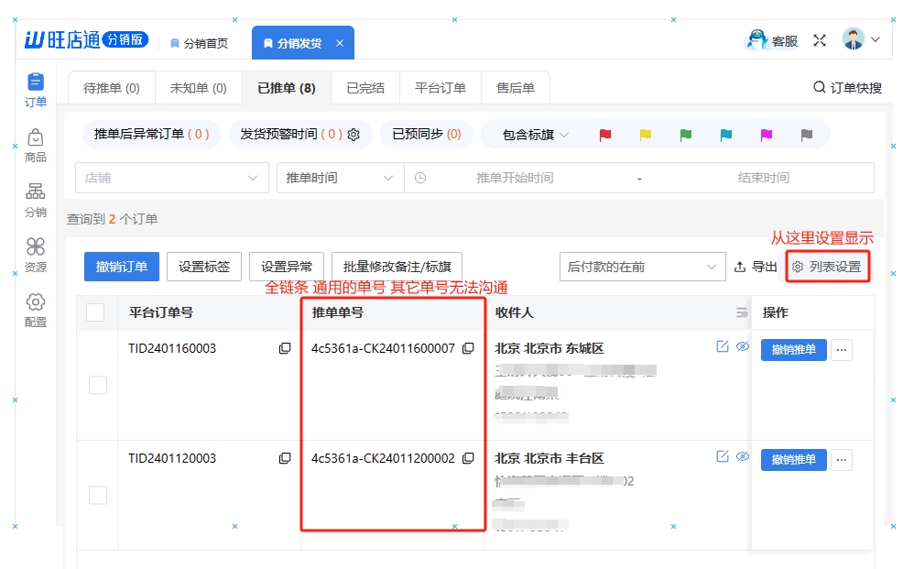Click the 推单开始时间 date field
914x569 pixels.
point(515,178)
